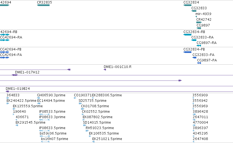Click the EK087802.5prime EST label

point(97,117)
